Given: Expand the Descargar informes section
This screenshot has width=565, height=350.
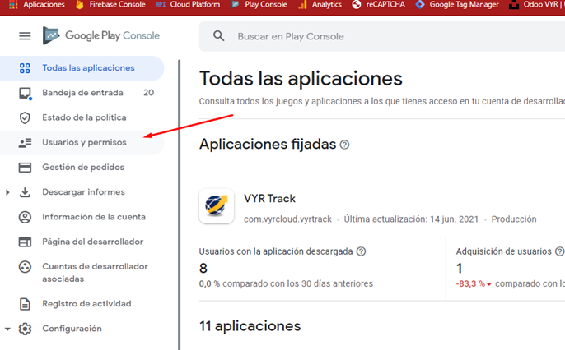Looking at the screenshot, I should (x=8, y=192).
